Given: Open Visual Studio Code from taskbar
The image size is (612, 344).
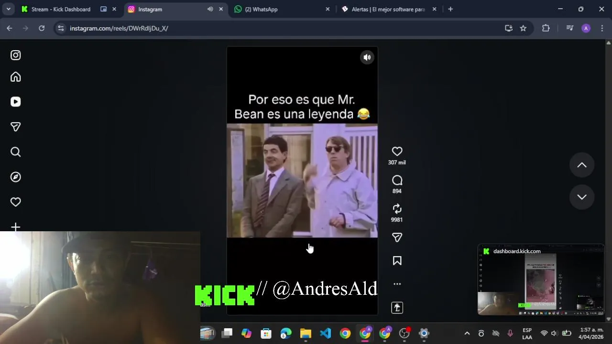Looking at the screenshot, I should click(326, 333).
